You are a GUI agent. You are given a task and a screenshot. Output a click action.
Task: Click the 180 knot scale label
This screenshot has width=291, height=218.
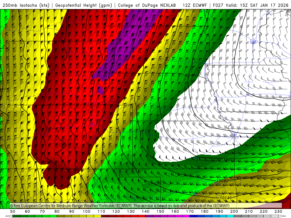(x=204, y=211)
